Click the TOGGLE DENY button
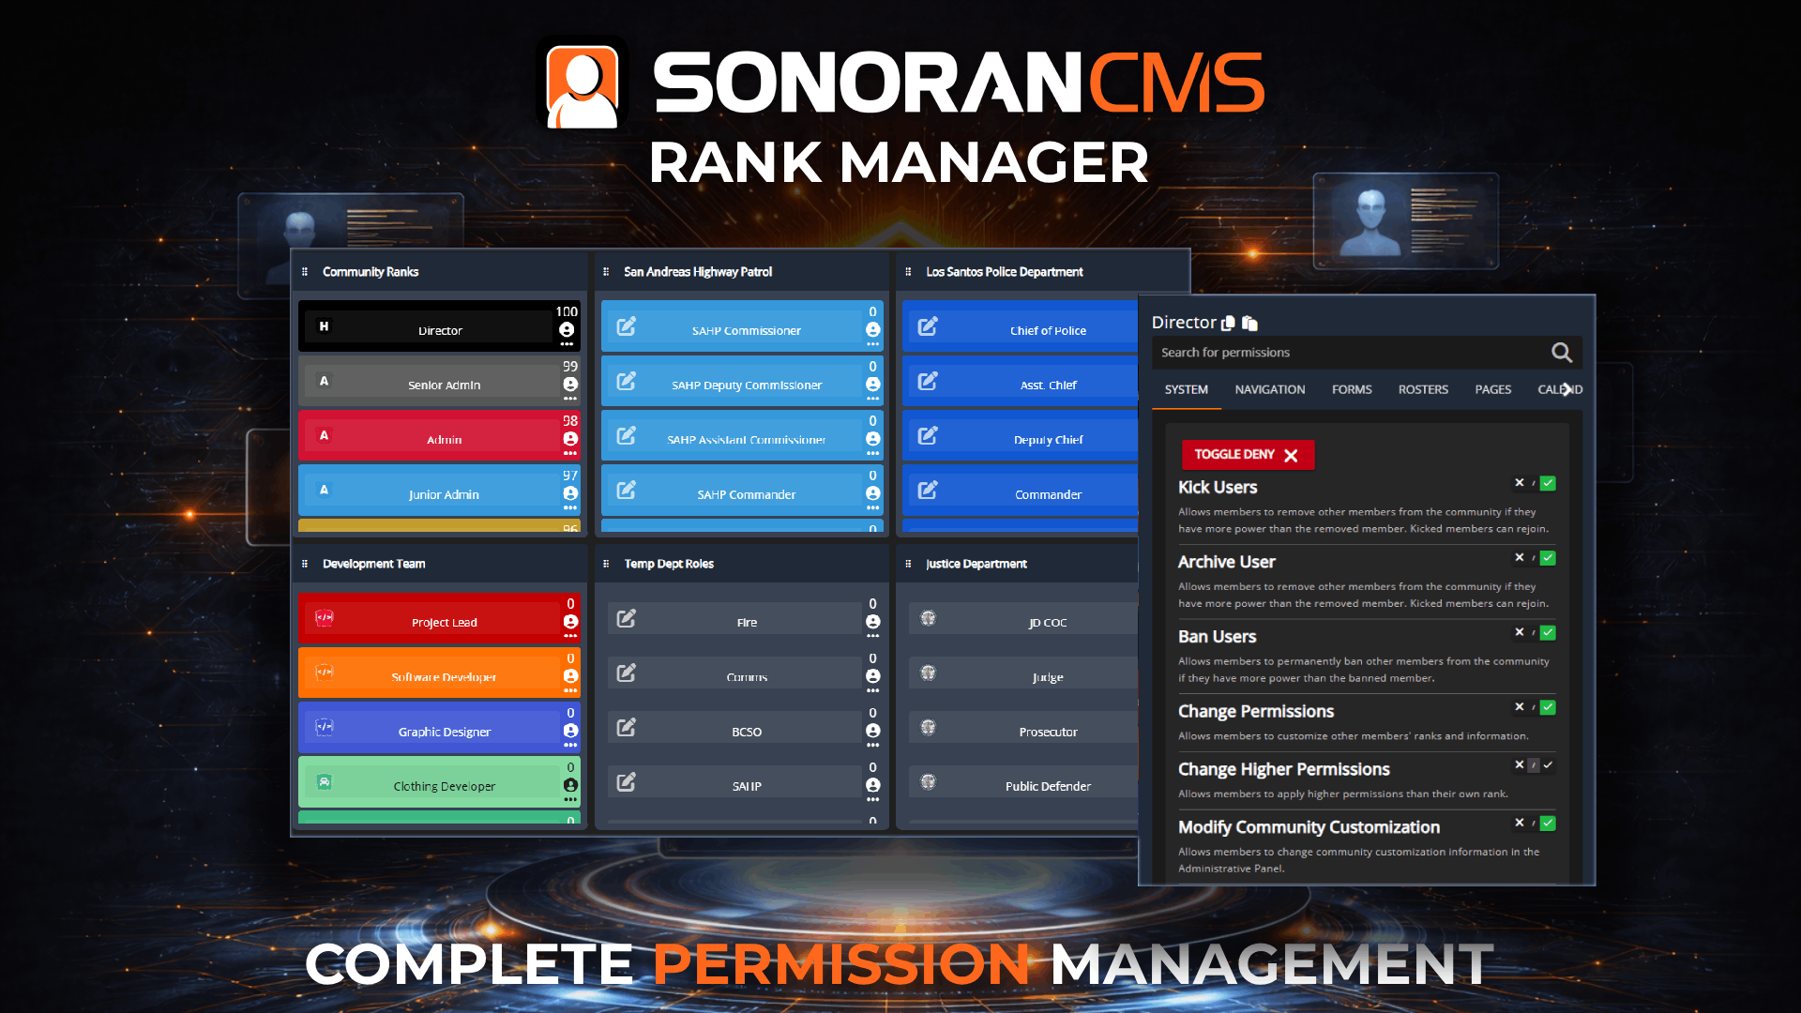The width and height of the screenshot is (1801, 1013). coord(1248,455)
